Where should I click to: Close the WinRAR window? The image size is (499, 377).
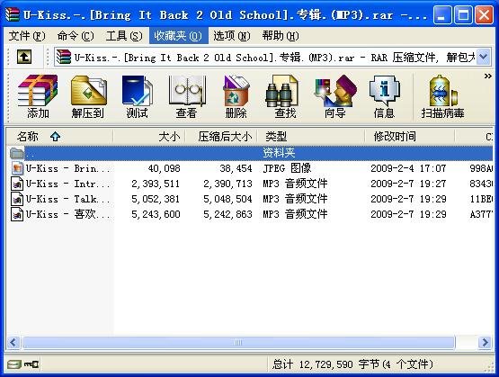[x=484, y=15]
